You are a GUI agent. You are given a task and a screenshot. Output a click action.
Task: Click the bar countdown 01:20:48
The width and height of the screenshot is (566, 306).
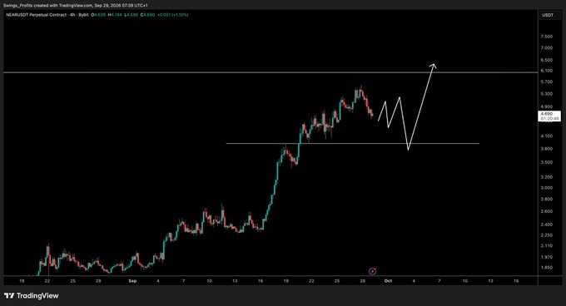point(549,118)
